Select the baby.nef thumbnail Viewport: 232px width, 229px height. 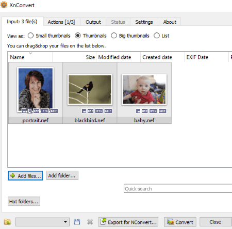(144, 90)
